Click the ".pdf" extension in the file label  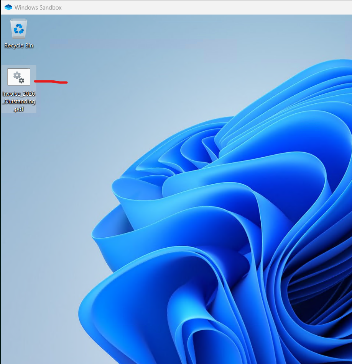[x=19, y=109]
